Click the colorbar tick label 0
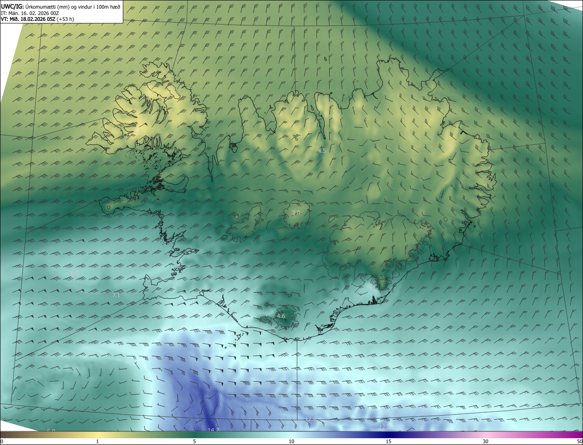Viewport: 583px width, 445px height. (x=2, y=441)
